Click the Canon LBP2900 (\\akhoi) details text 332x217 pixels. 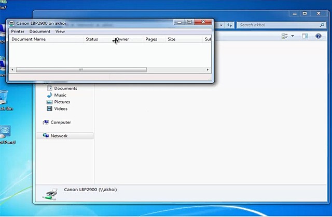(90, 190)
